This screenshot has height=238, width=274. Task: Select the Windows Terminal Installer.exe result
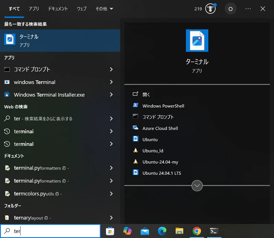click(60, 94)
